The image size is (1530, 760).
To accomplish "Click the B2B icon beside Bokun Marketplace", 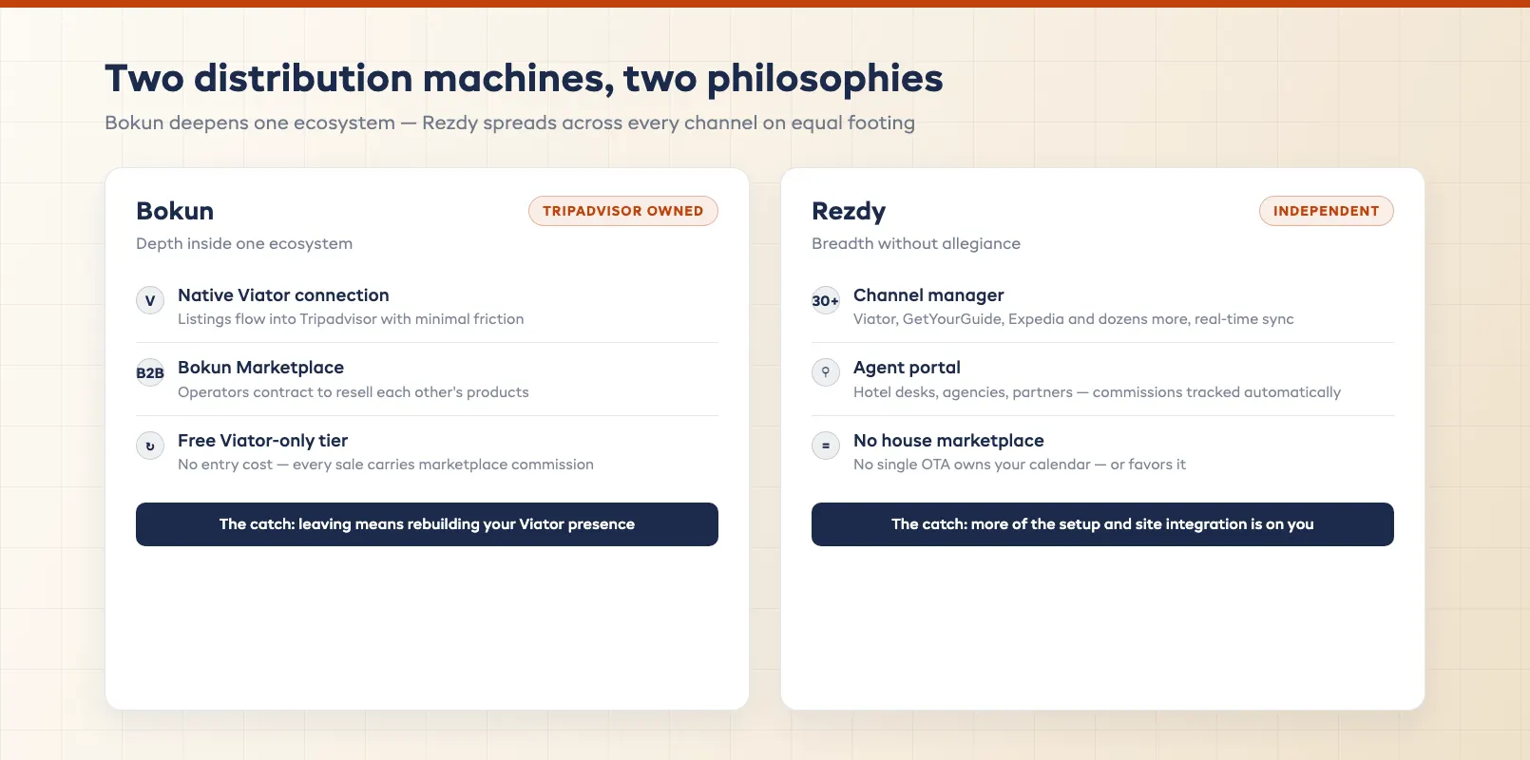I will point(150,372).
